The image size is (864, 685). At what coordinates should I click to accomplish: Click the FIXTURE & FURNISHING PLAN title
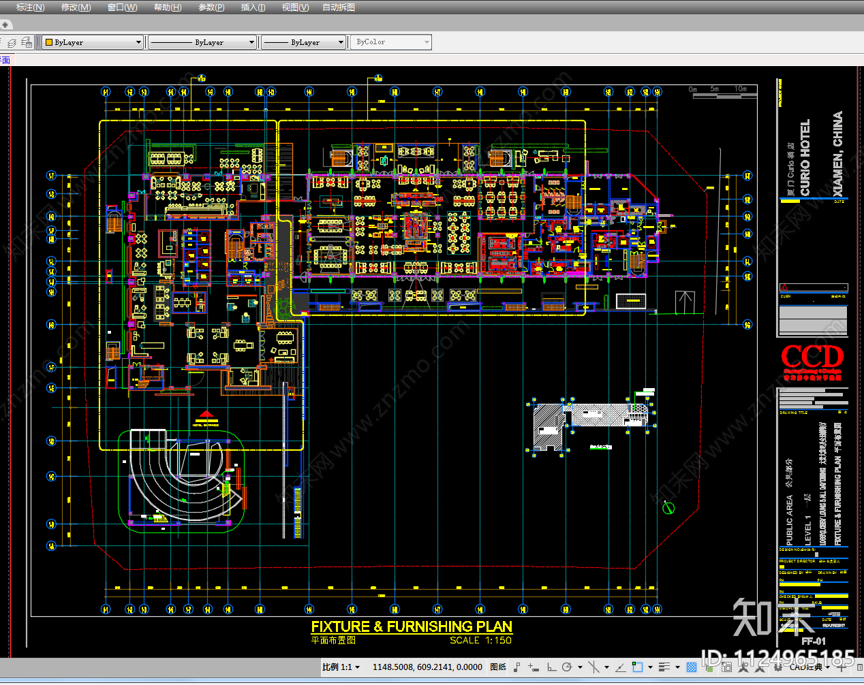412,626
